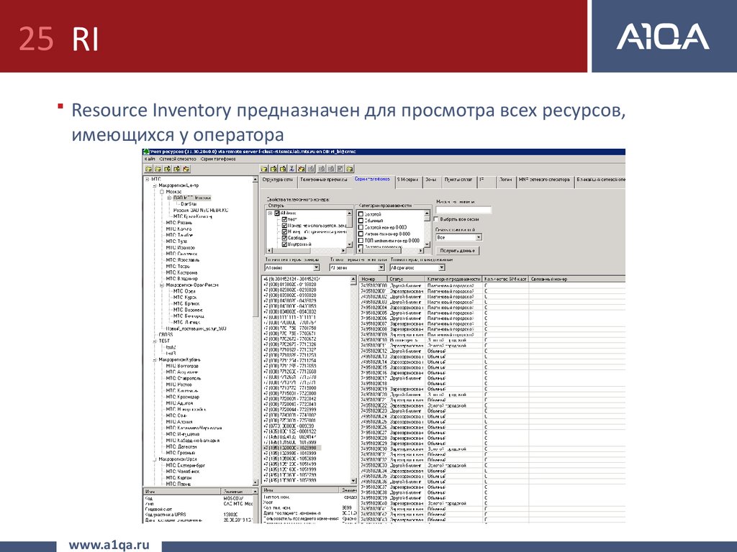Screen dimensions: 737x552
Task: Uncheck the 'Свободен' status checkbox
Action: 284,238
